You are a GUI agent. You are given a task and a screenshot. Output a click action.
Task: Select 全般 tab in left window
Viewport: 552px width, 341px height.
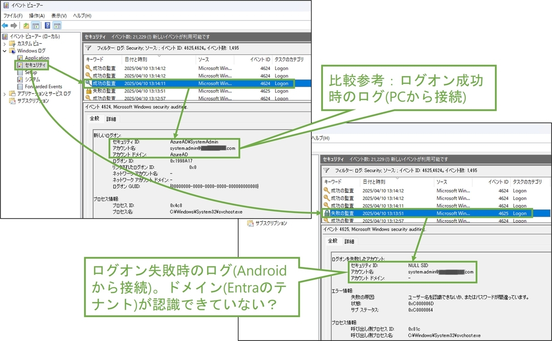[94, 118]
